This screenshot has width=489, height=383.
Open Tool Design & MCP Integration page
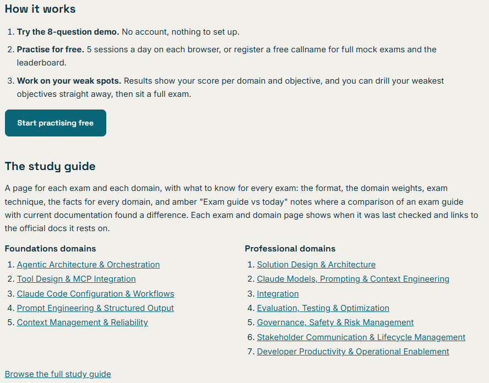[x=76, y=279]
